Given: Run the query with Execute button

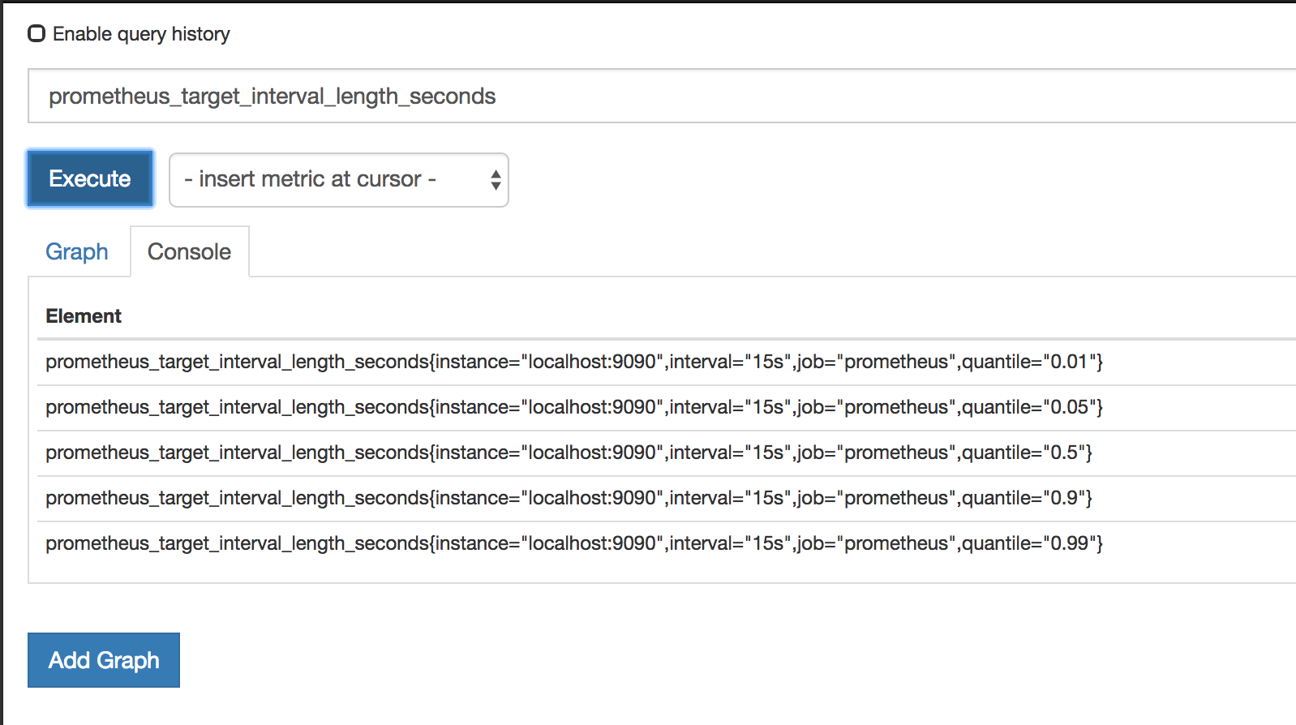Looking at the screenshot, I should (x=90, y=178).
